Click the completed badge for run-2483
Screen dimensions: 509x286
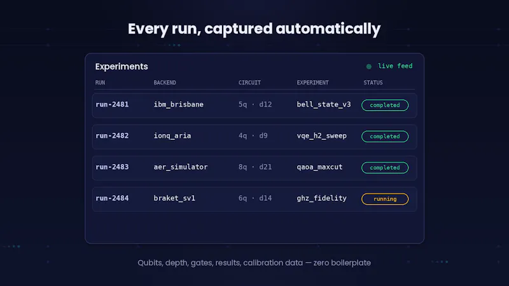385,168
